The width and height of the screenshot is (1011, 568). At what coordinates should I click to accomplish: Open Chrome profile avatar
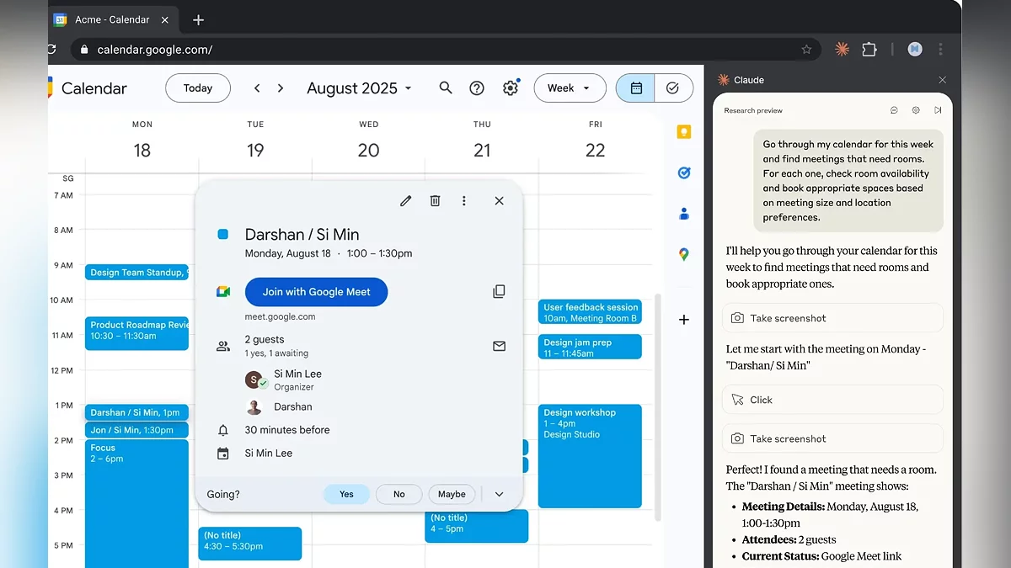pos(915,50)
